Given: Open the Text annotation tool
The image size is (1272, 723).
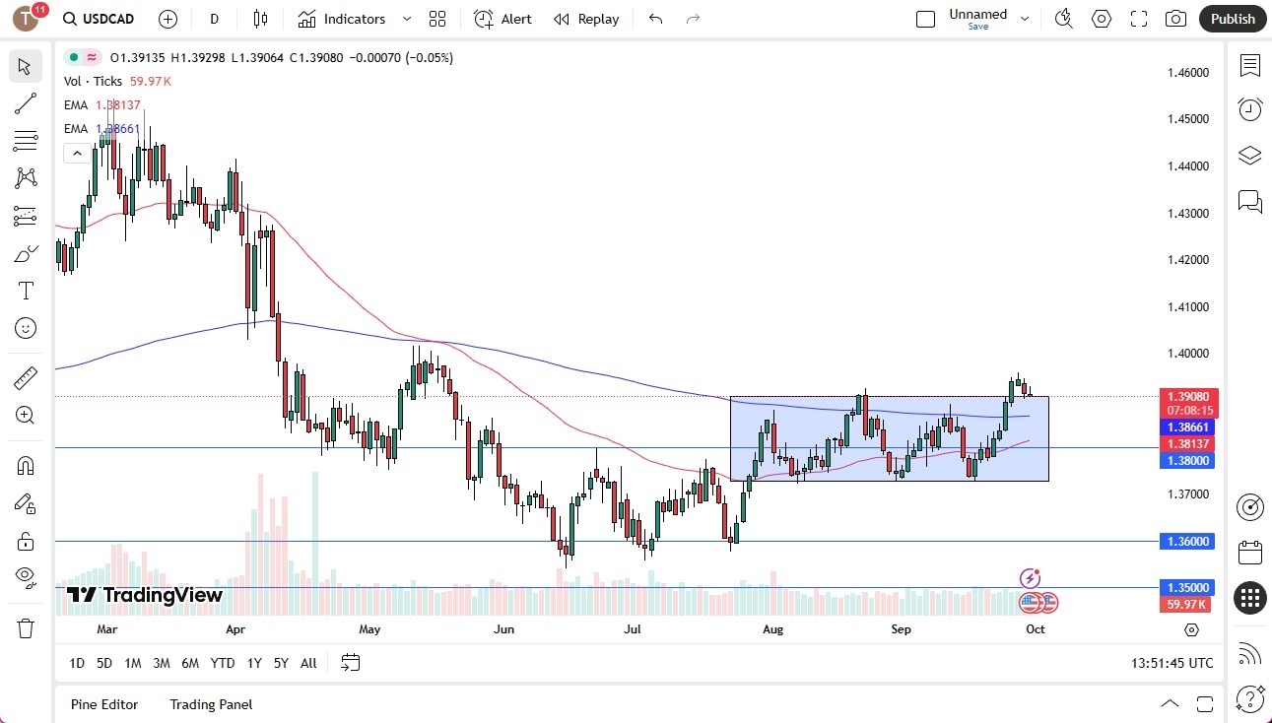Looking at the screenshot, I should (x=25, y=290).
